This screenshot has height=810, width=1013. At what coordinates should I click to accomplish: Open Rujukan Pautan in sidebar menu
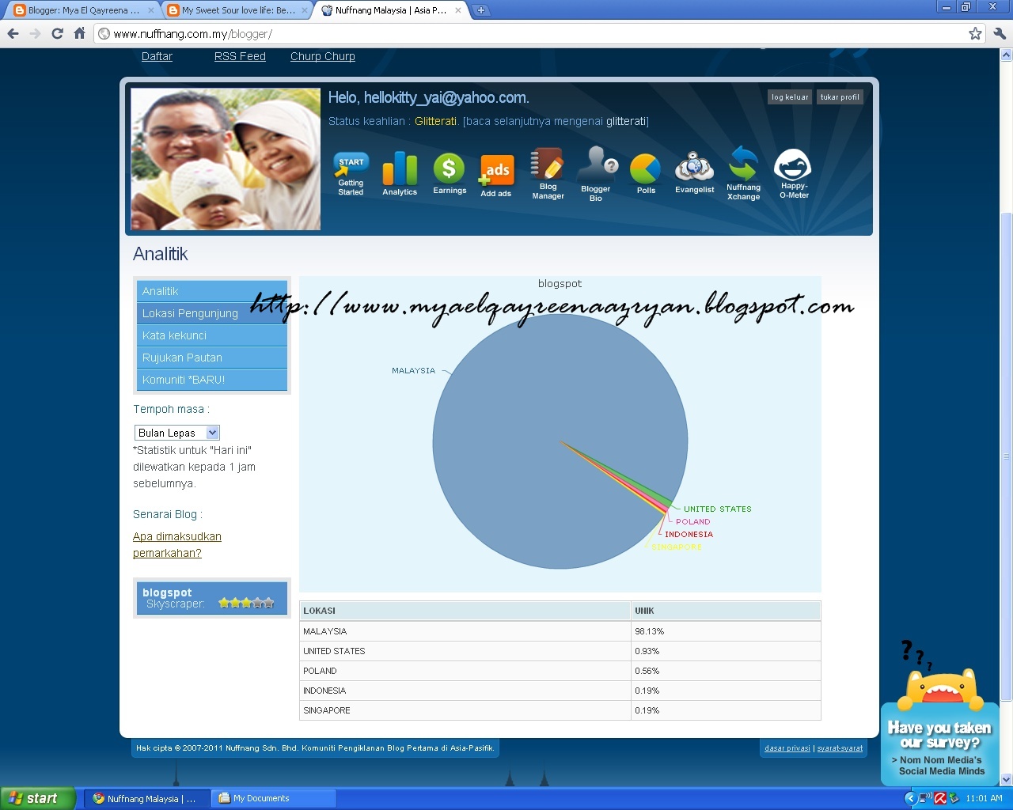pyautogui.click(x=212, y=358)
